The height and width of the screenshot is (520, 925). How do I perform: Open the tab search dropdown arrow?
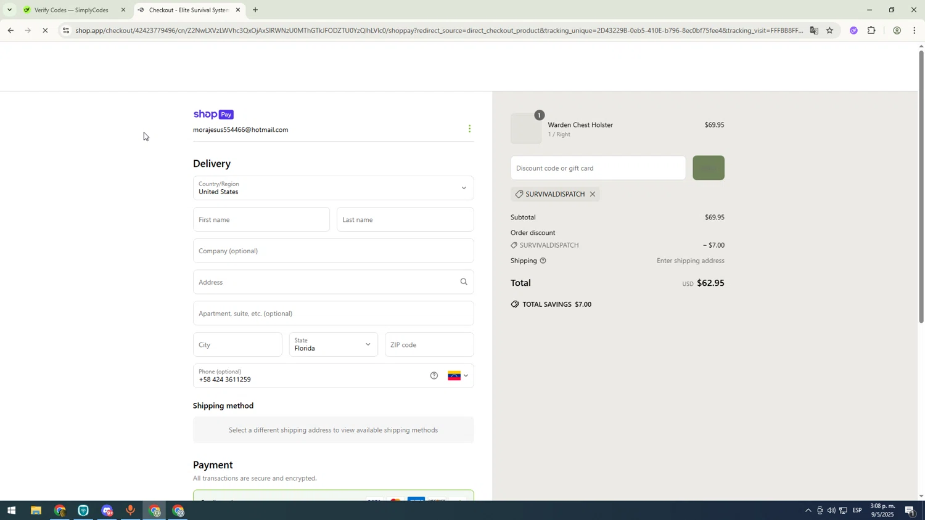click(x=9, y=10)
